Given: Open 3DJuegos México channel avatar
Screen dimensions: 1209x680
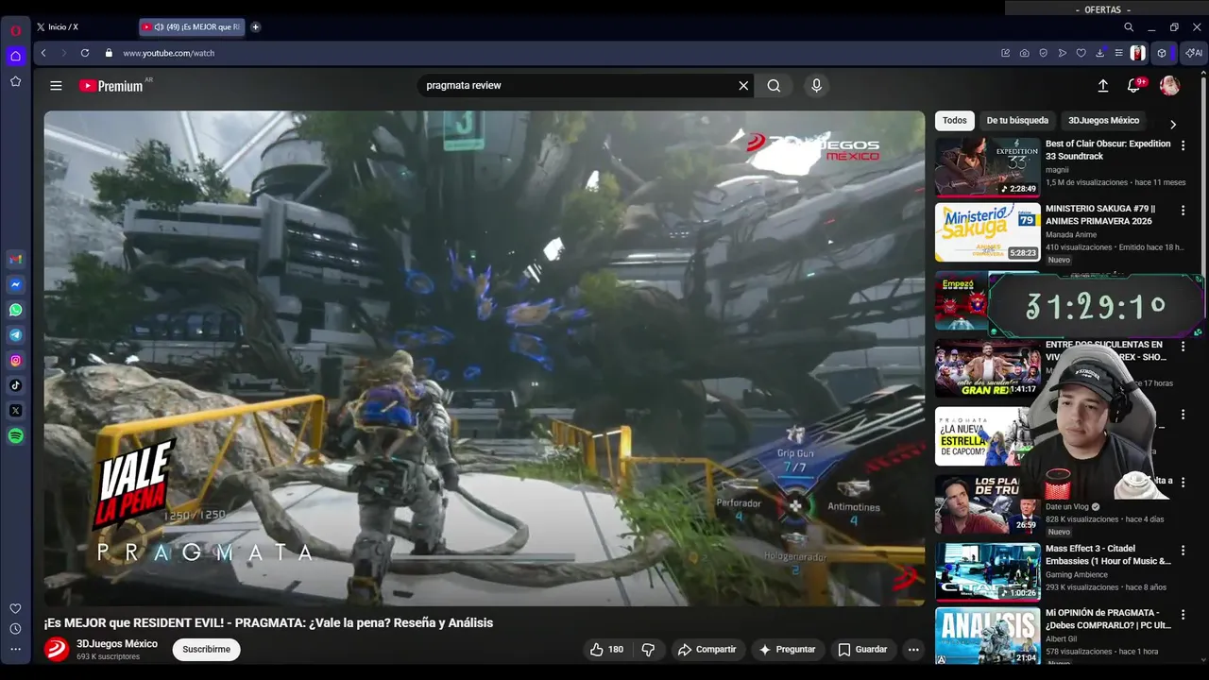Looking at the screenshot, I should [57, 650].
